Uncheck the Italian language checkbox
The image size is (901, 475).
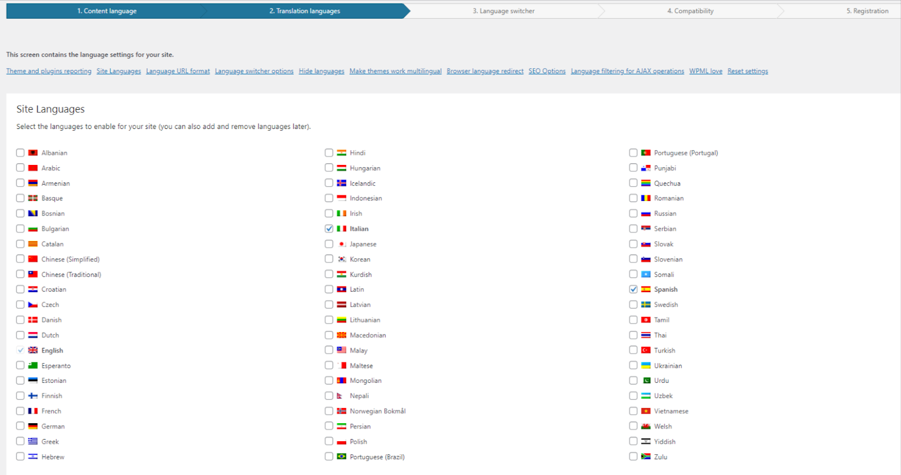[329, 229]
